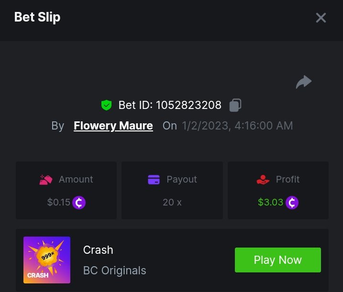This screenshot has width=343, height=292.
Task: Click the Profit hand icon
Action: click(x=263, y=180)
